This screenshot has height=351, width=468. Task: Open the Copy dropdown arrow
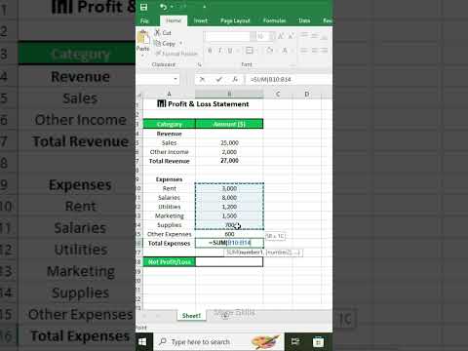tap(181, 43)
